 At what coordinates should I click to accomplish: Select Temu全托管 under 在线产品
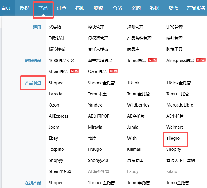coord(178,183)
